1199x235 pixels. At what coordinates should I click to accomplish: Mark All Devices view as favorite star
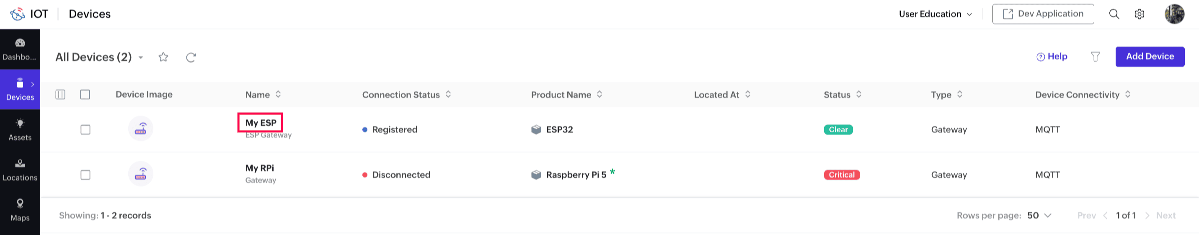pyautogui.click(x=163, y=57)
